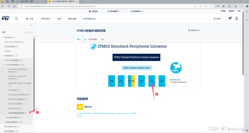Open the shopping cart
The image size is (249, 133).
(x=230, y=18)
